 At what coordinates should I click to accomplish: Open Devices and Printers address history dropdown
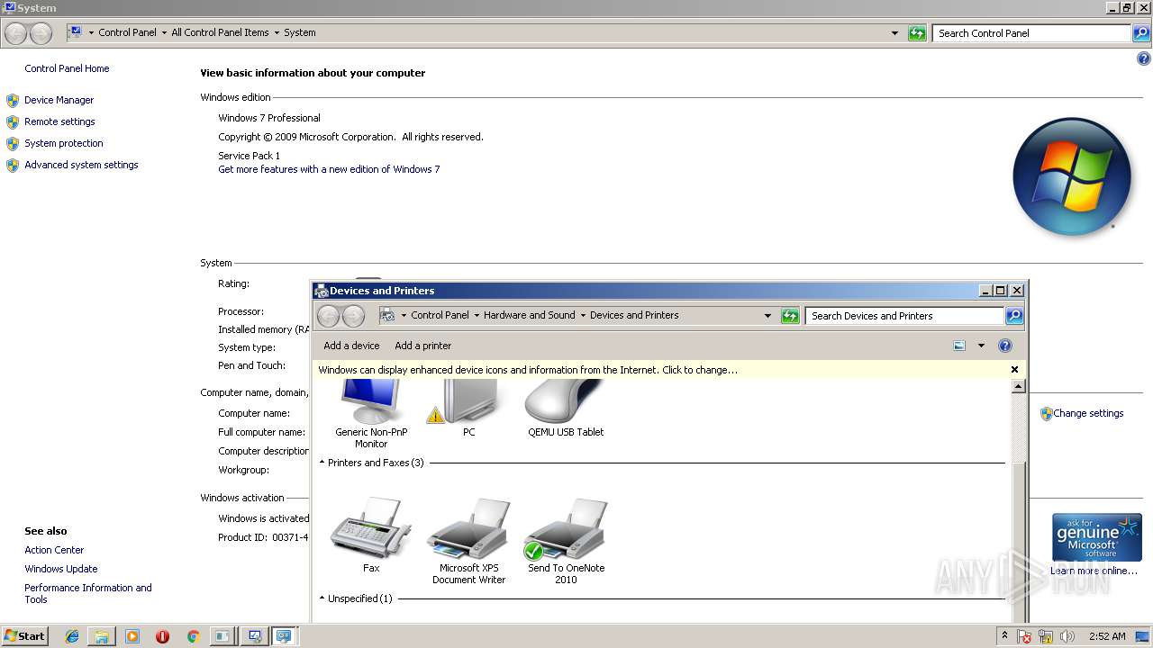pyautogui.click(x=767, y=316)
